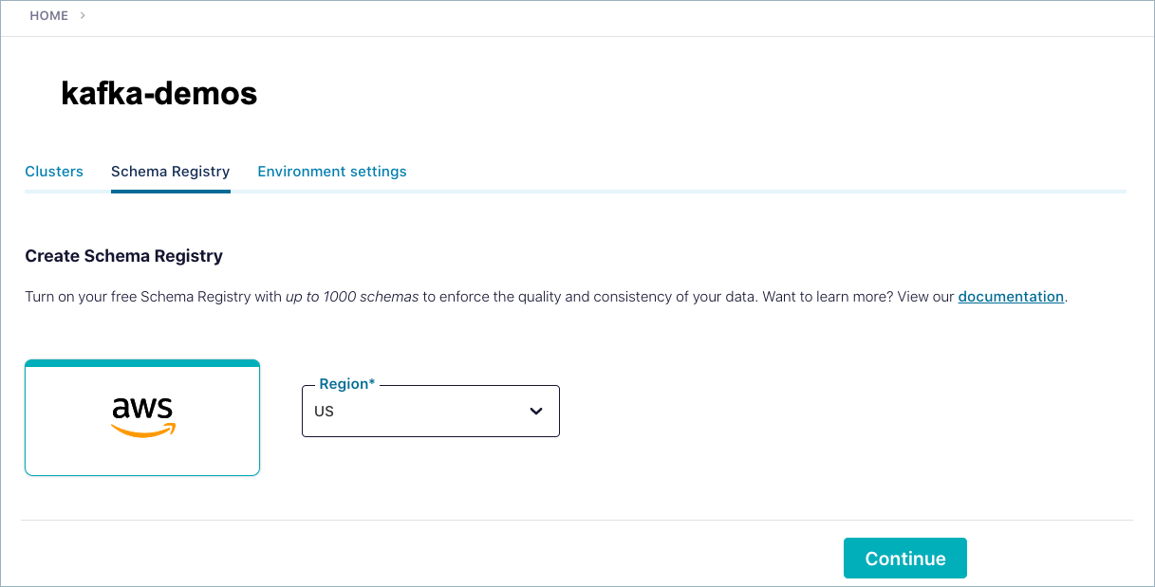Select the AWS cloud provider card
This screenshot has height=587, width=1155.
point(142,446)
